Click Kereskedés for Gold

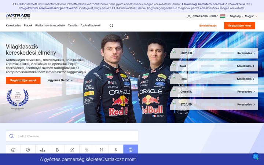click(246, 66)
